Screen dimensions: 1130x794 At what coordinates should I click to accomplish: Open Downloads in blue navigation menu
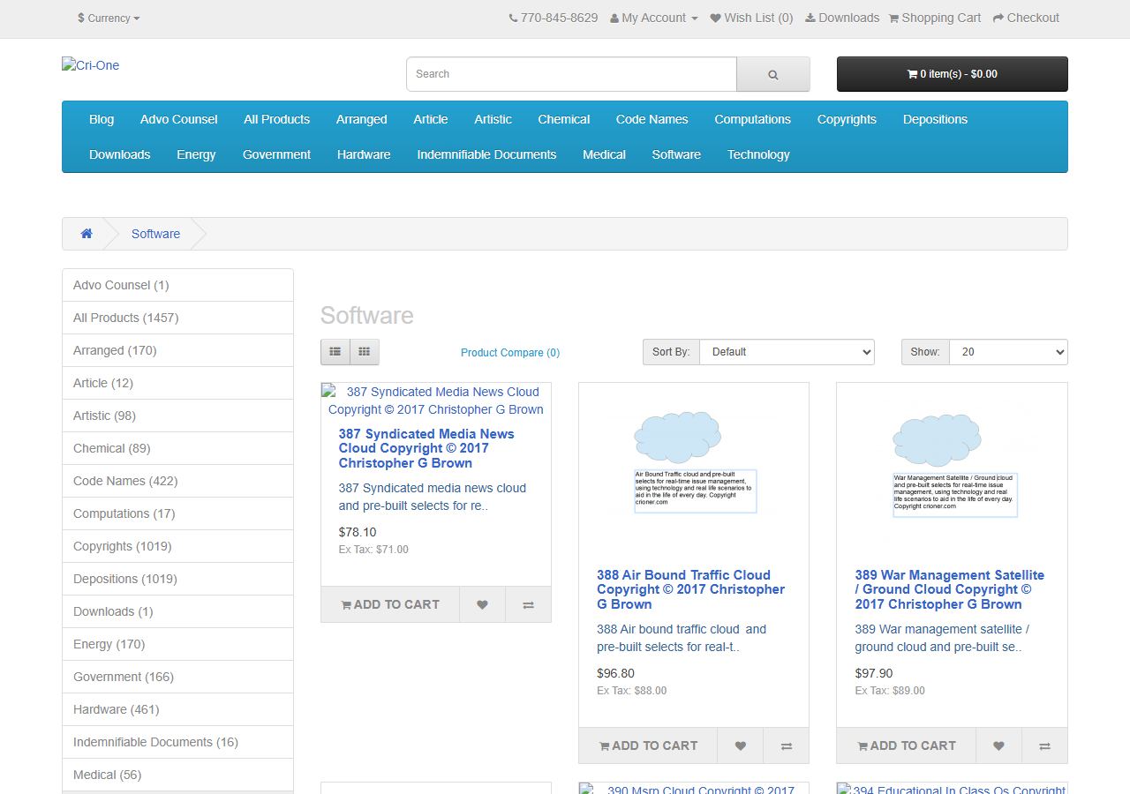(119, 154)
